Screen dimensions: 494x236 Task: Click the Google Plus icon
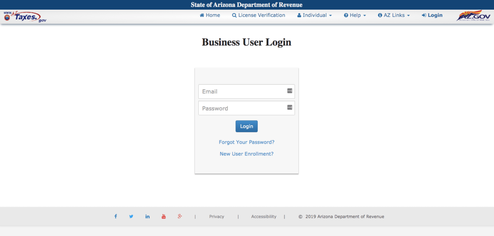(x=180, y=216)
